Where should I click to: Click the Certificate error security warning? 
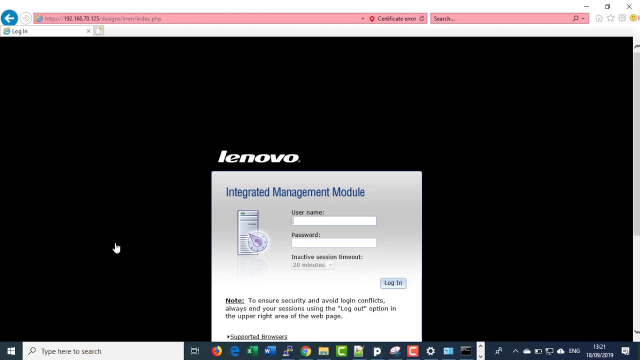[x=392, y=18]
